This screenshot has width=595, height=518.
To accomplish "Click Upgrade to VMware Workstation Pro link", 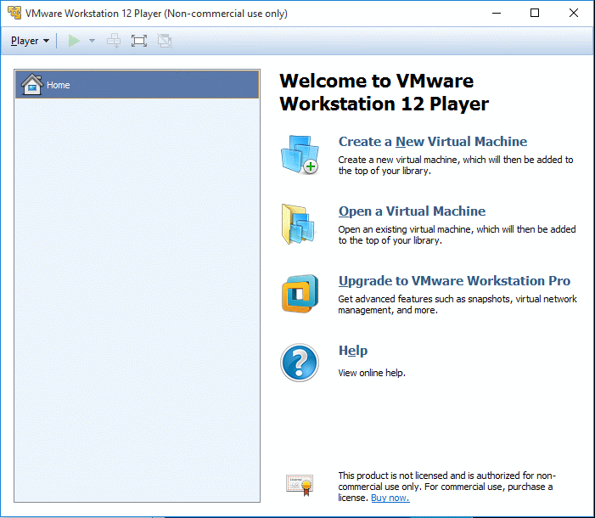I will coord(454,281).
